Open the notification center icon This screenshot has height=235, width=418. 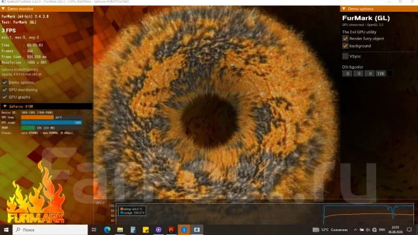pos(410,230)
